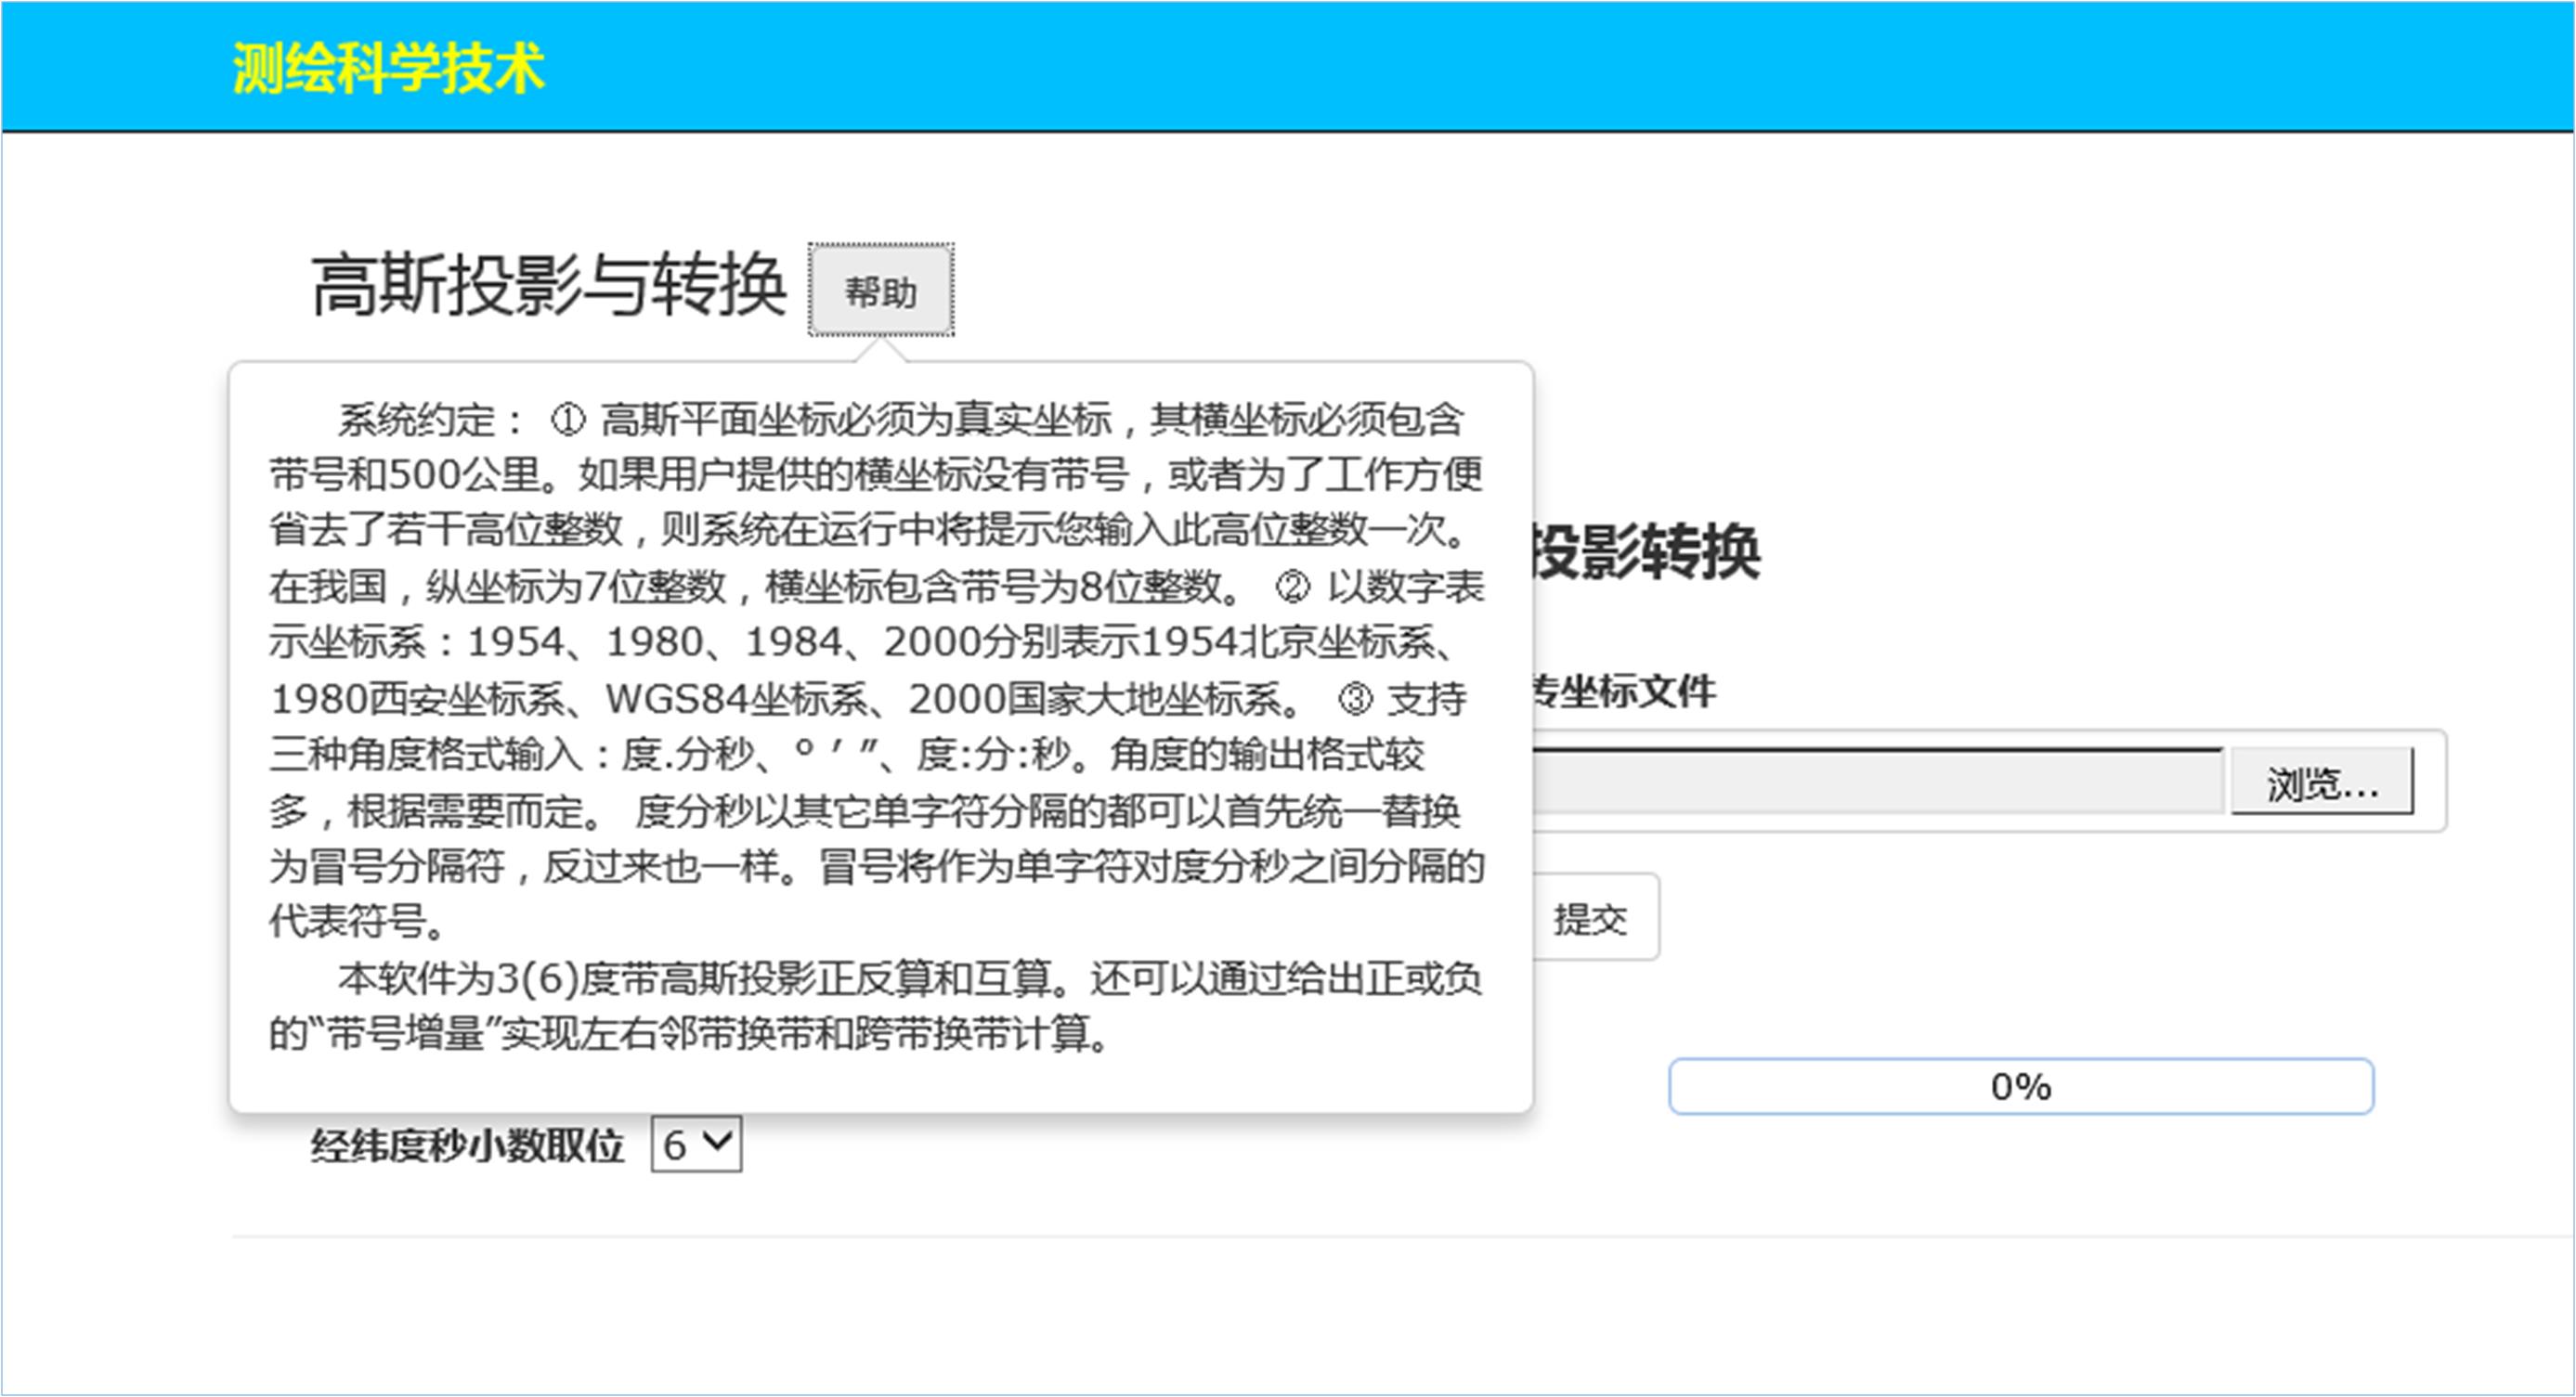Screen dimensions: 2576x1397
Task: Click the popover arrow below 帮助 button
Action: (x=881, y=351)
